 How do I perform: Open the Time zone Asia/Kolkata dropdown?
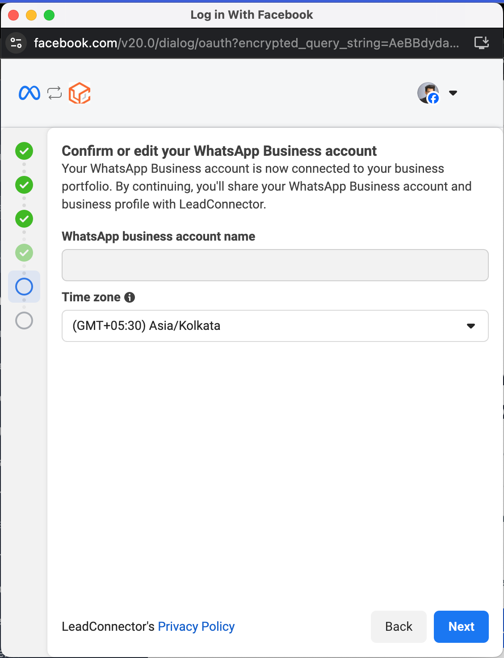tap(275, 326)
